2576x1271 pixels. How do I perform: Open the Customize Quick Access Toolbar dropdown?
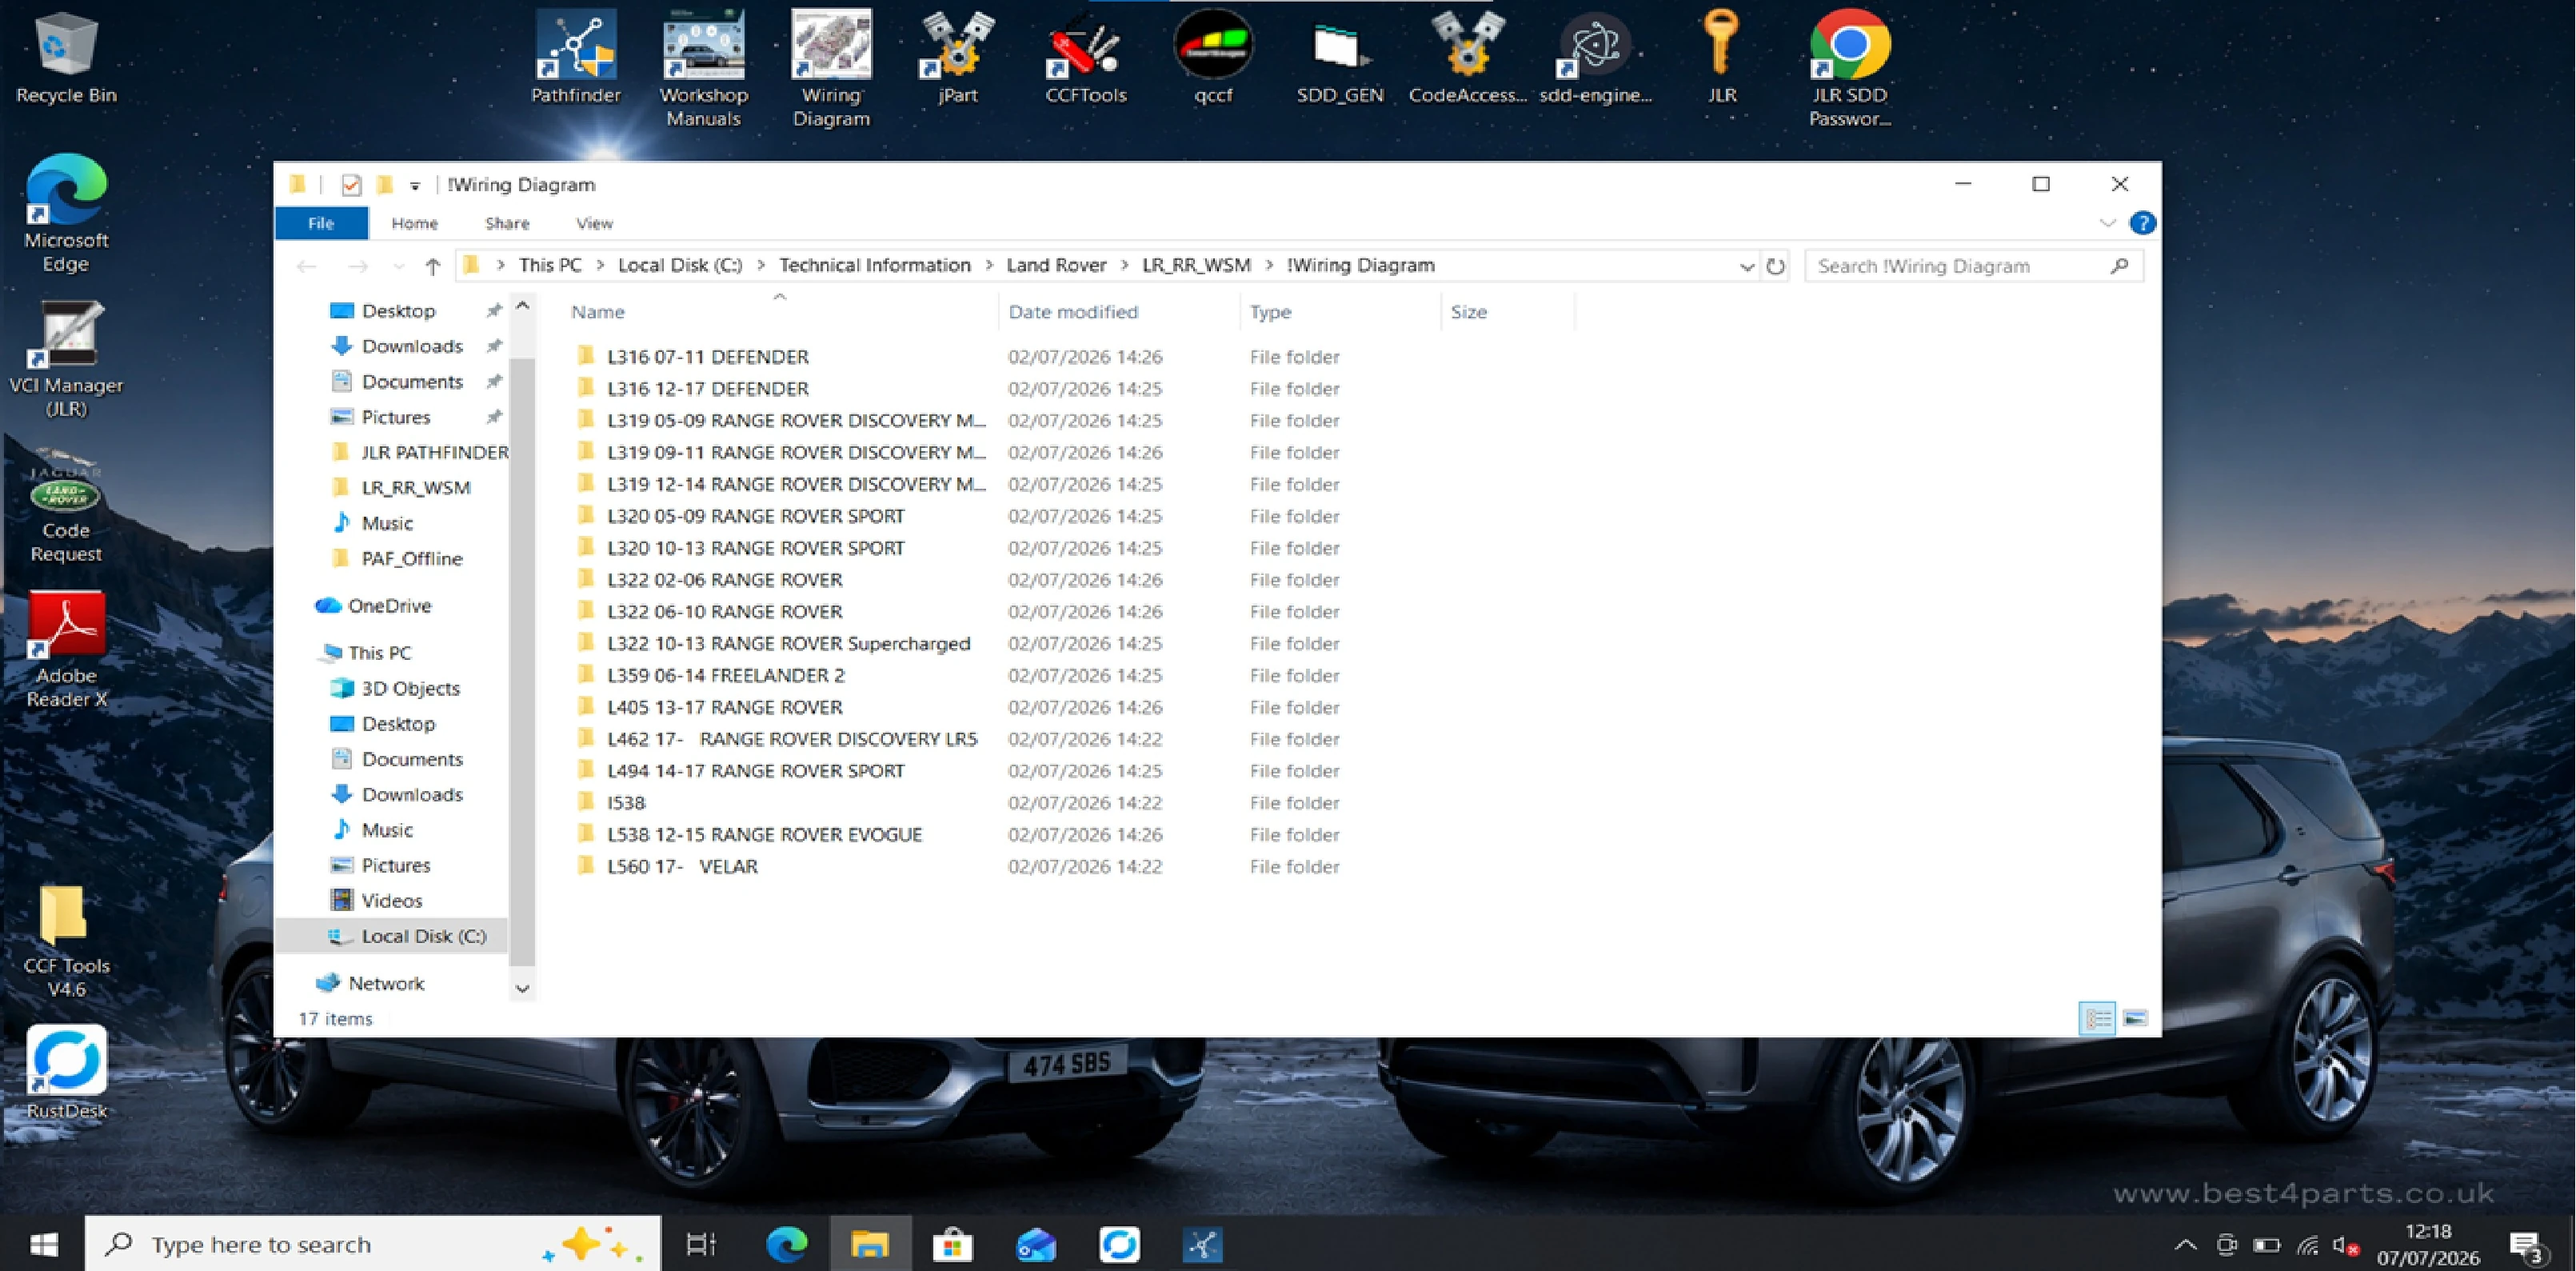coord(415,186)
